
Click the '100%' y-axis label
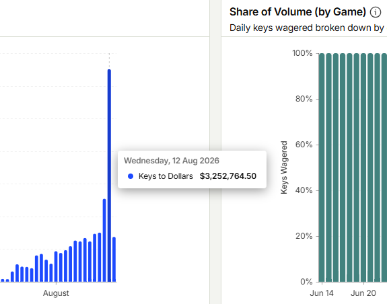302,53
